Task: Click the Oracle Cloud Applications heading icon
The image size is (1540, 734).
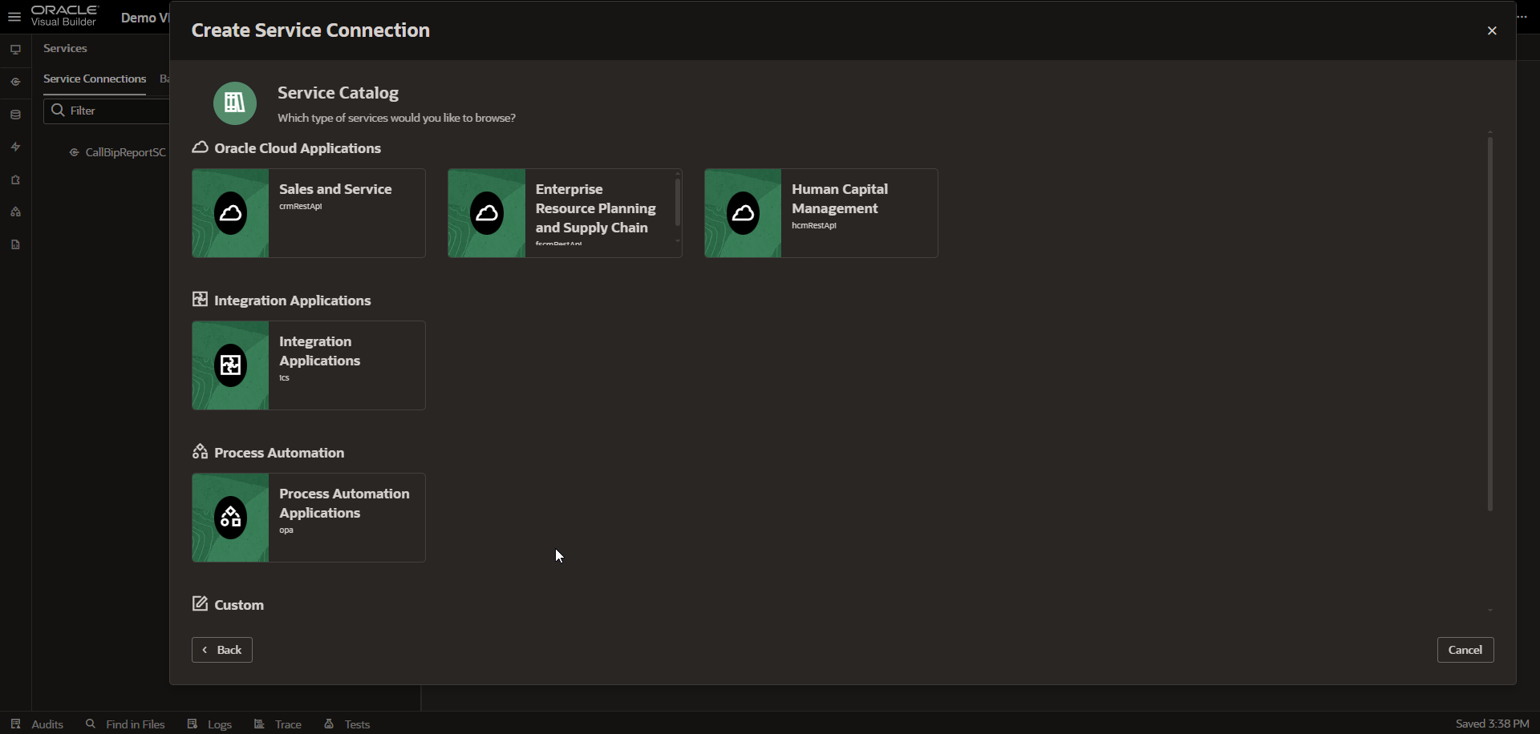Action: [201, 147]
